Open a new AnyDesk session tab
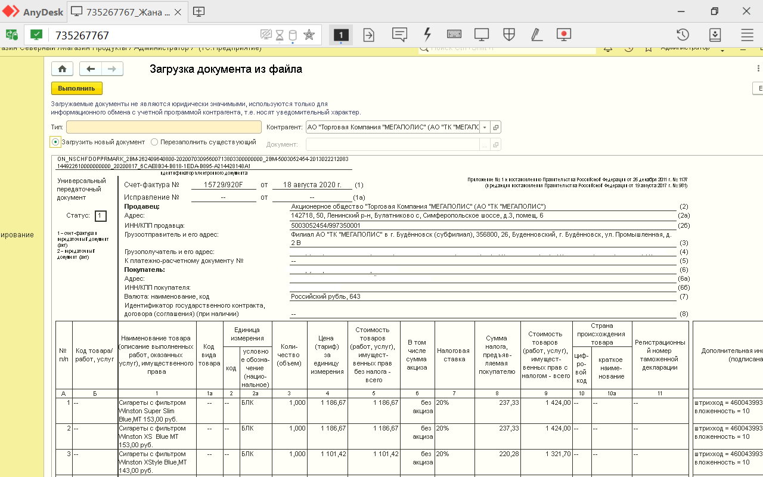Image resolution: width=763 pixels, height=477 pixels. click(x=199, y=11)
